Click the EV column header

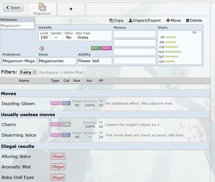click(x=195, y=33)
